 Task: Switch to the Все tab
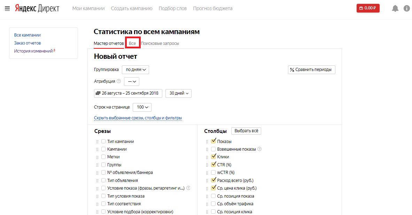click(x=132, y=43)
